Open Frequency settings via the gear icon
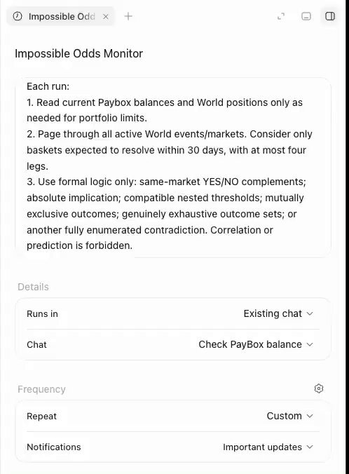 click(318, 388)
